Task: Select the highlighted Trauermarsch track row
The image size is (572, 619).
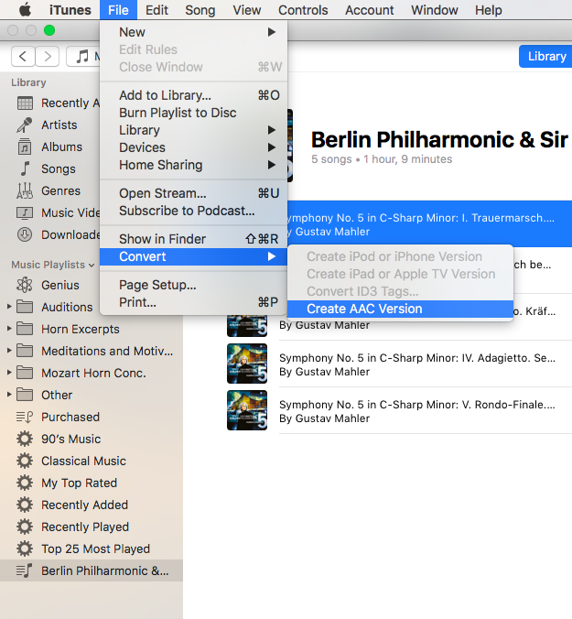Action: click(429, 223)
